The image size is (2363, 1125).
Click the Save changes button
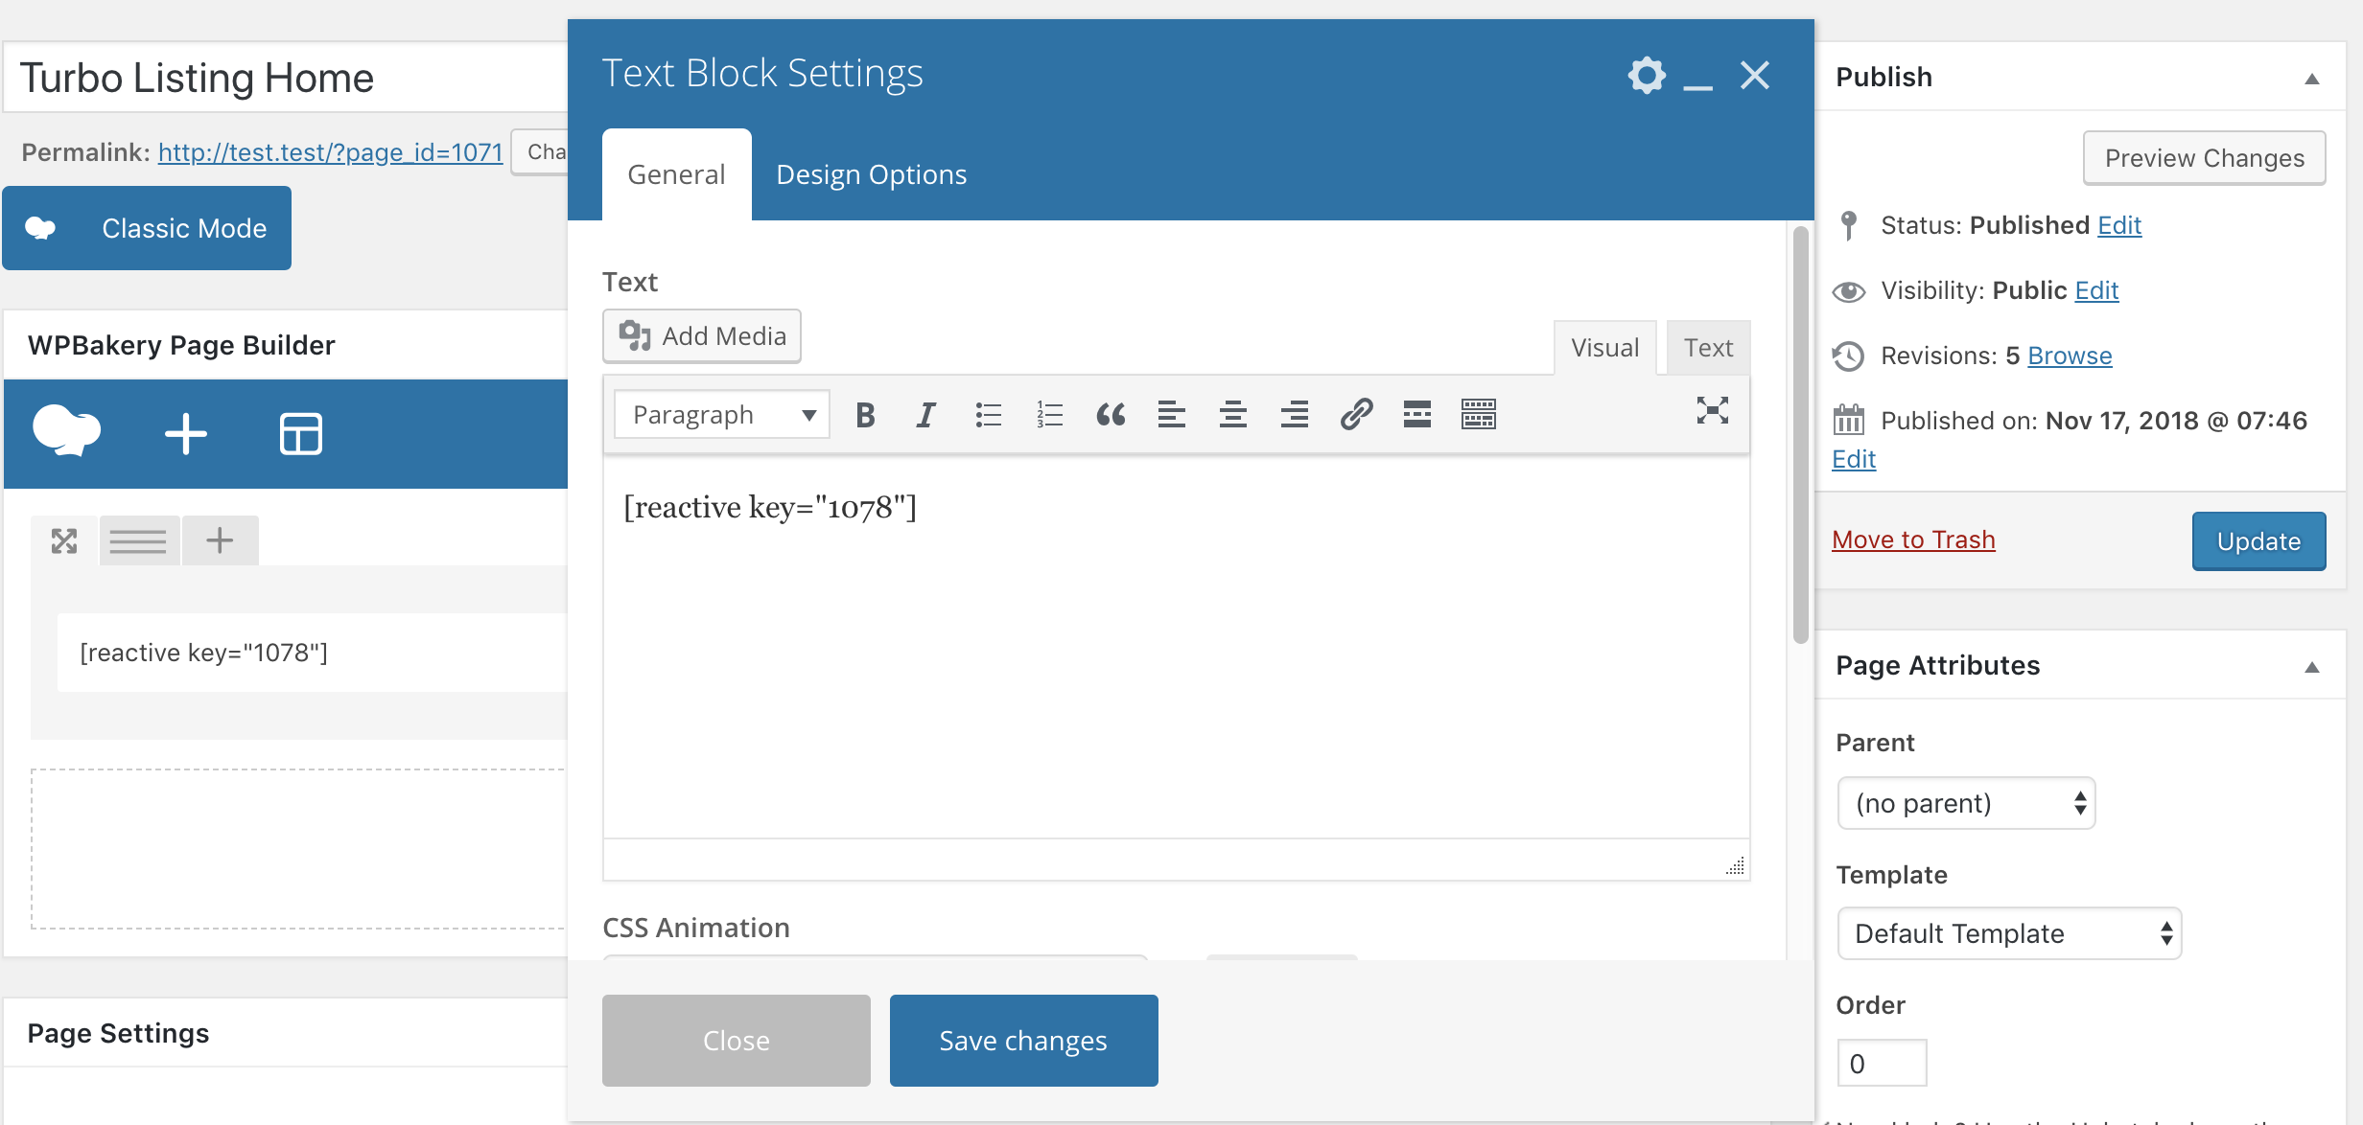(1023, 1041)
